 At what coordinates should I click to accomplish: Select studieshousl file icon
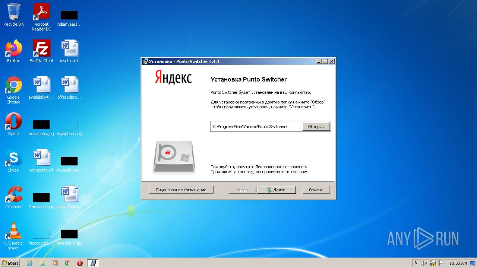click(69, 164)
